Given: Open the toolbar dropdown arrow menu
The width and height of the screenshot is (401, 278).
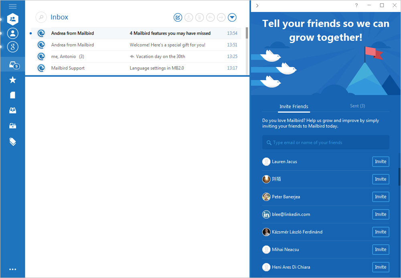Looking at the screenshot, I should (232, 17).
